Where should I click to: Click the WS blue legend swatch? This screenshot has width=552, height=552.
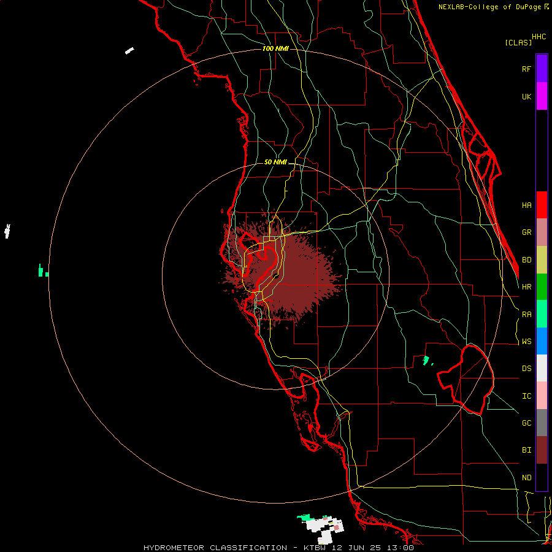pos(542,341)
